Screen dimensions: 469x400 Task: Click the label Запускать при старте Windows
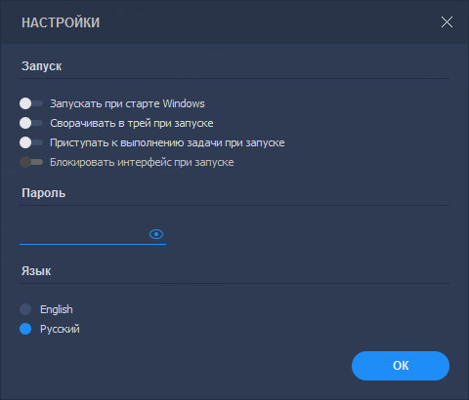[x=127, y=103]
